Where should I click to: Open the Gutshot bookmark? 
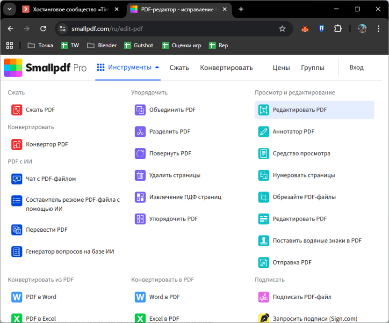(139, 45)
